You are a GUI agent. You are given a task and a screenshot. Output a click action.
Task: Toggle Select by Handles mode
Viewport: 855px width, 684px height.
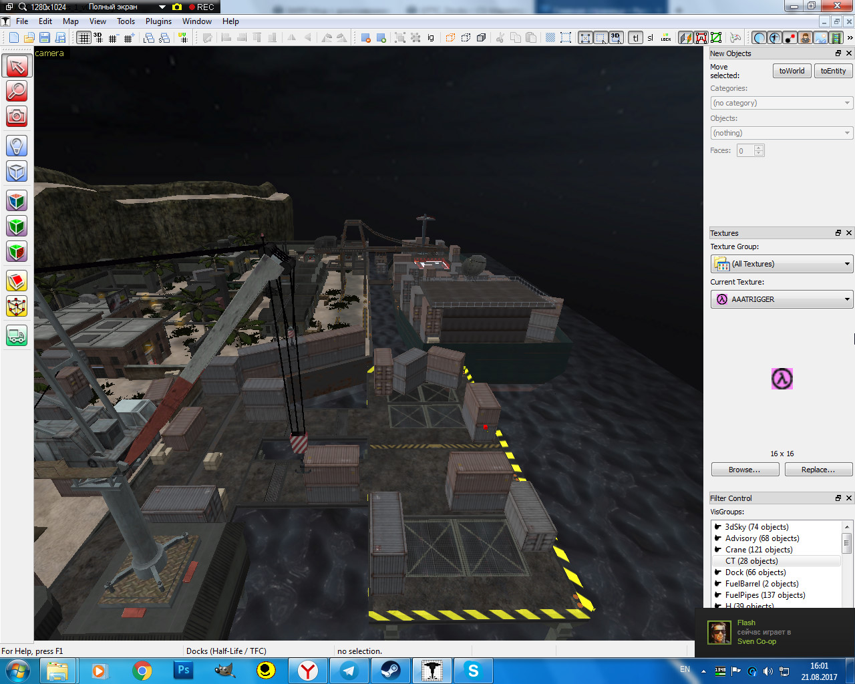[585, 38]
